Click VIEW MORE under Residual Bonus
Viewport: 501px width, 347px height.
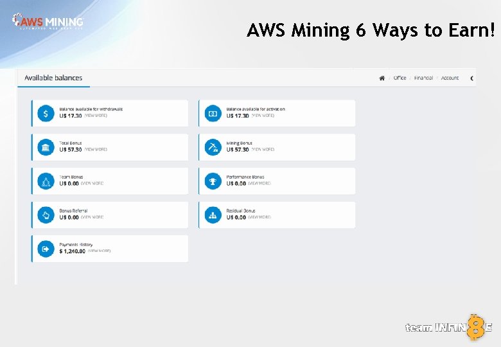point(259,217)
